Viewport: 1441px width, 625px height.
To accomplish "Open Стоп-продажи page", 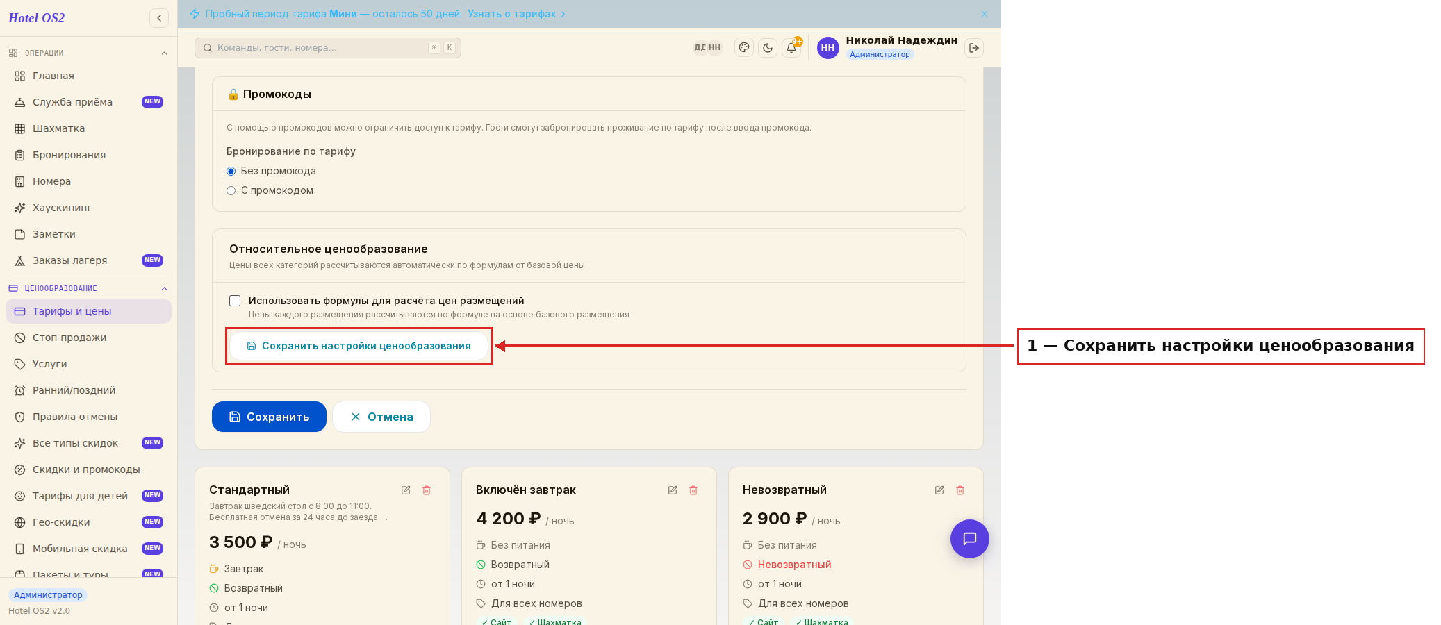I will [x=88, y=337].
